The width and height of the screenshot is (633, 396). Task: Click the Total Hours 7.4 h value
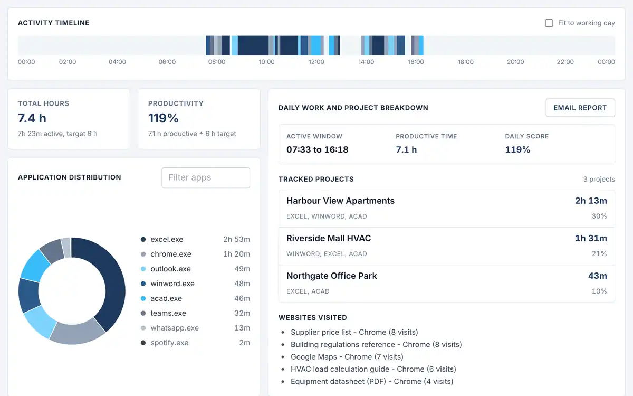[32, 118]
